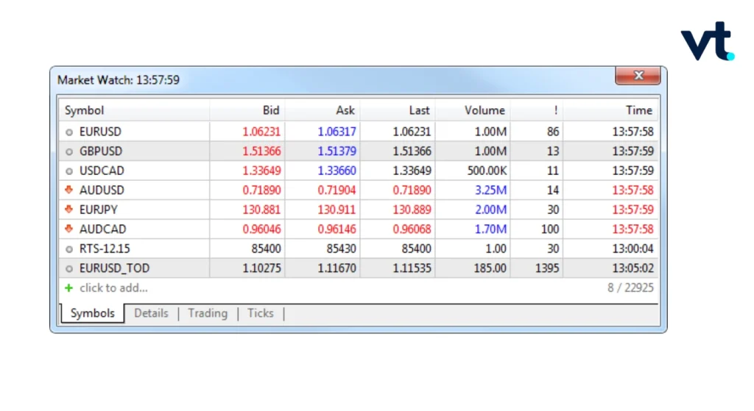This screenshot has height=411, width=754.
Task: Click EURUSD_TOD bid price 1.10275
Action: pyautogui.click(x=261, y=268)
